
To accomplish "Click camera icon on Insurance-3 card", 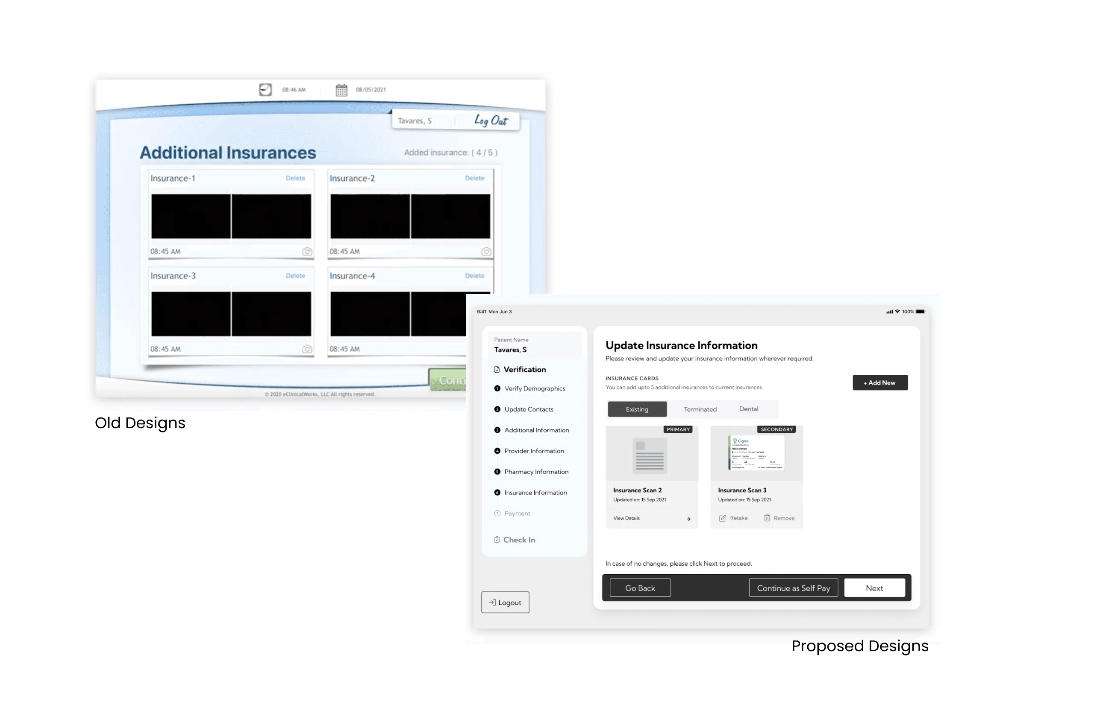I will pyautogui.click(x=307, y=349).
